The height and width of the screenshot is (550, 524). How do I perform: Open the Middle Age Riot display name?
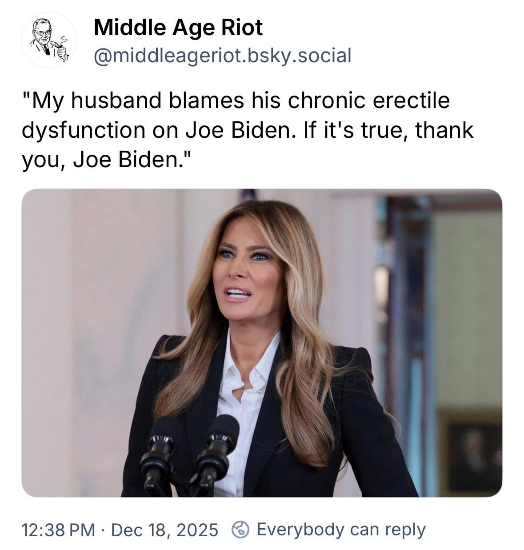pyautogui.click(x=178, y=28)
